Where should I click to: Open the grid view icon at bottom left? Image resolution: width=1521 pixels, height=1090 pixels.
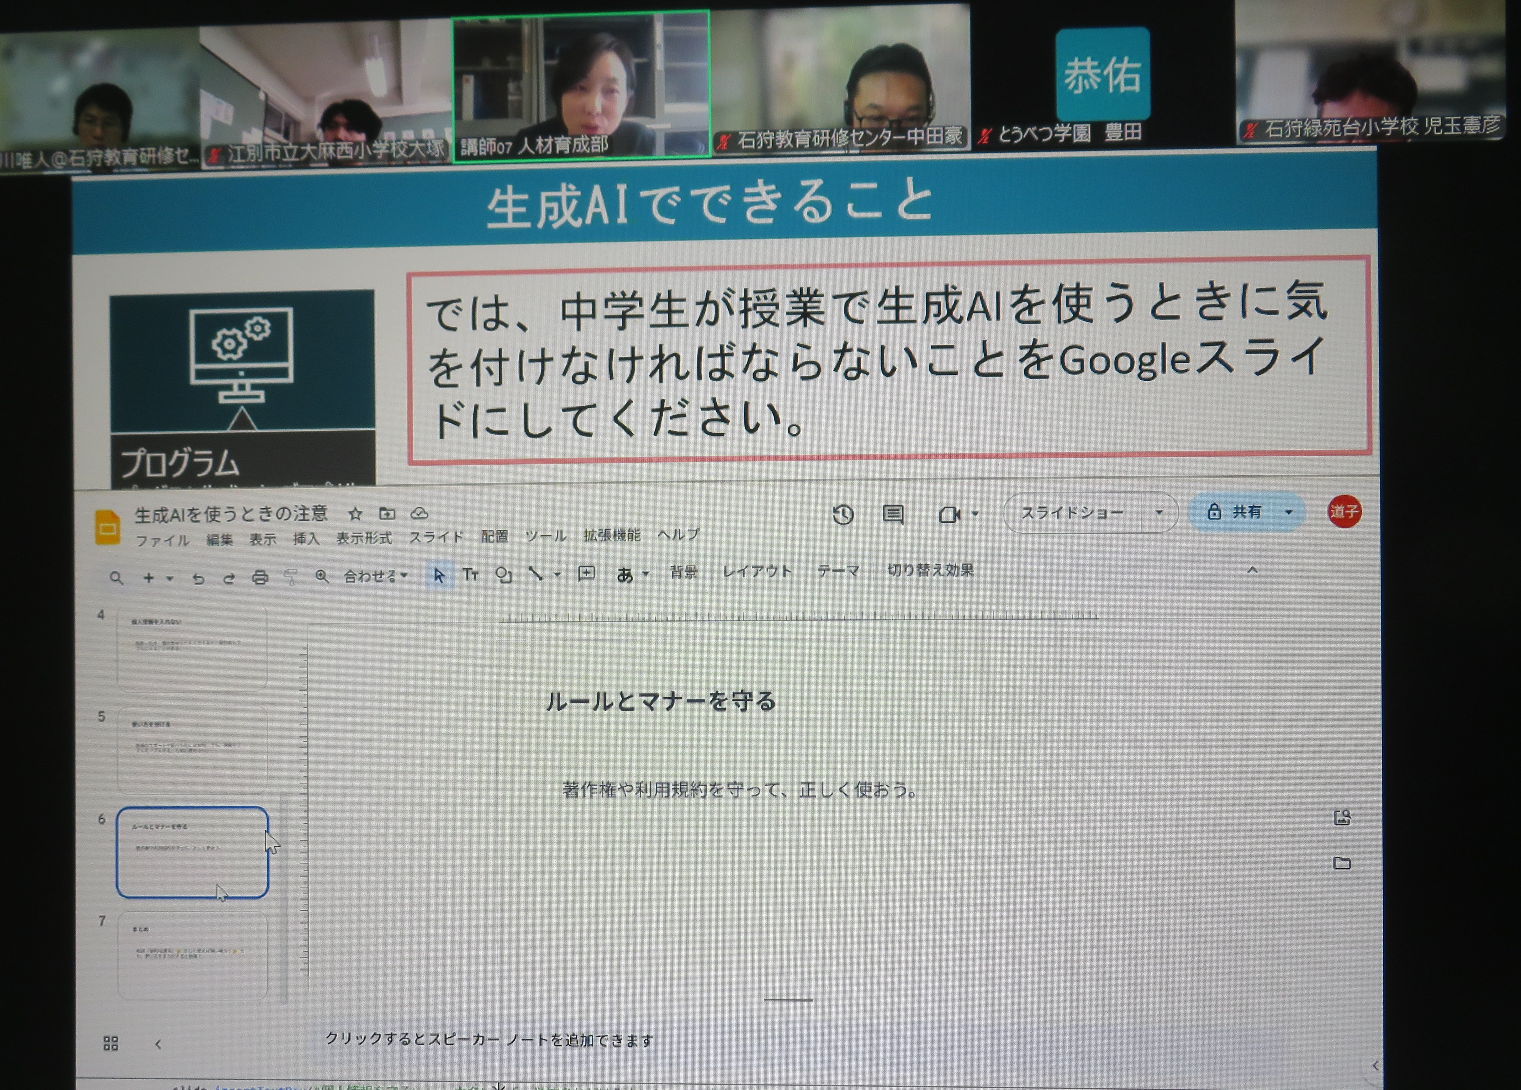[111, 1043]
